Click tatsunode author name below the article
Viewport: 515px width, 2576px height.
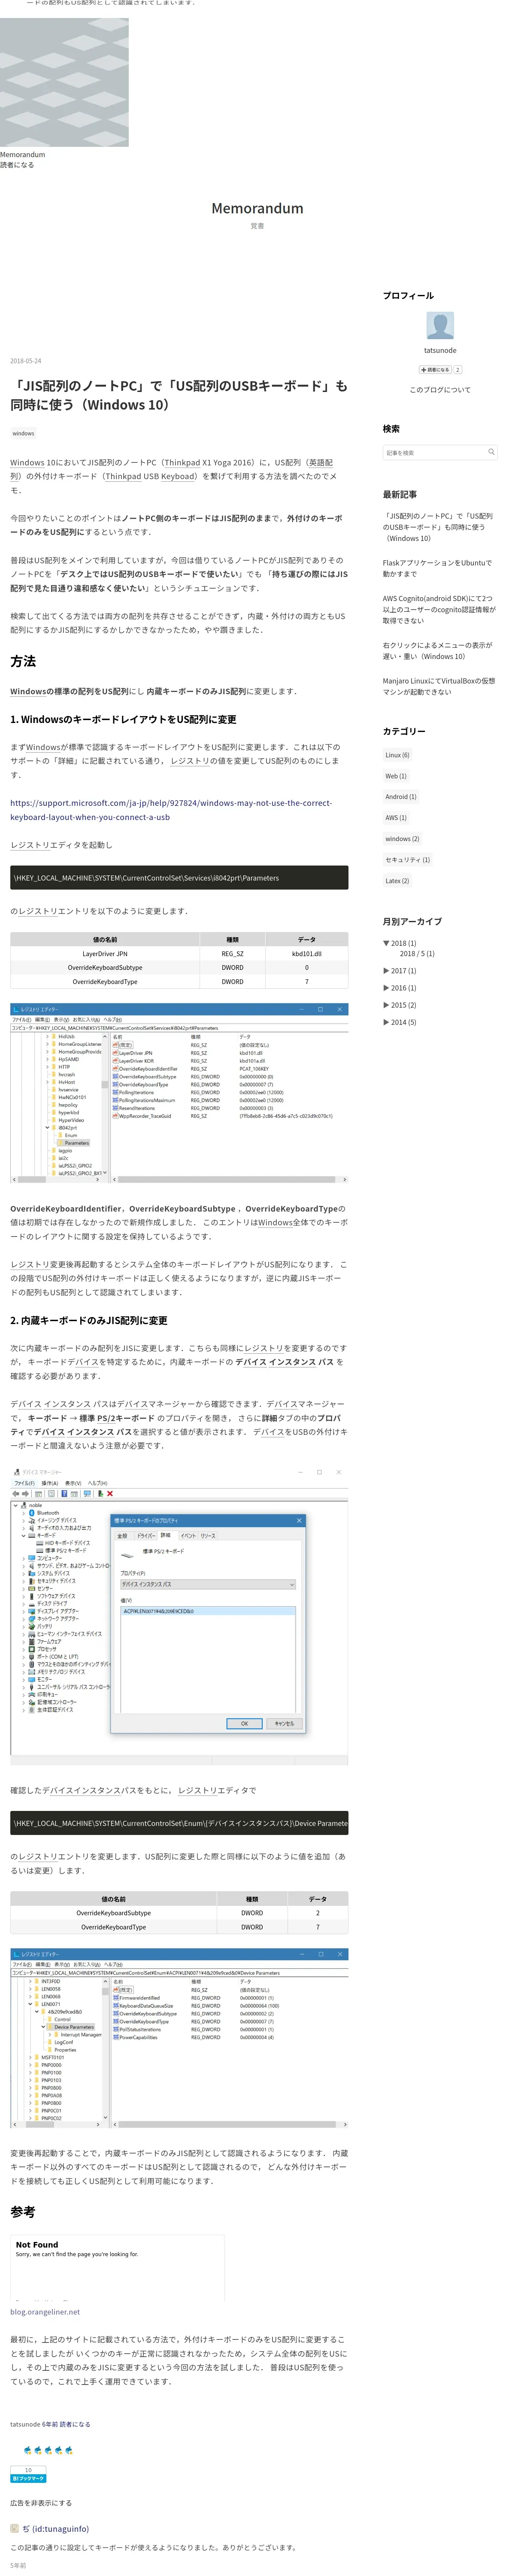25,2424
